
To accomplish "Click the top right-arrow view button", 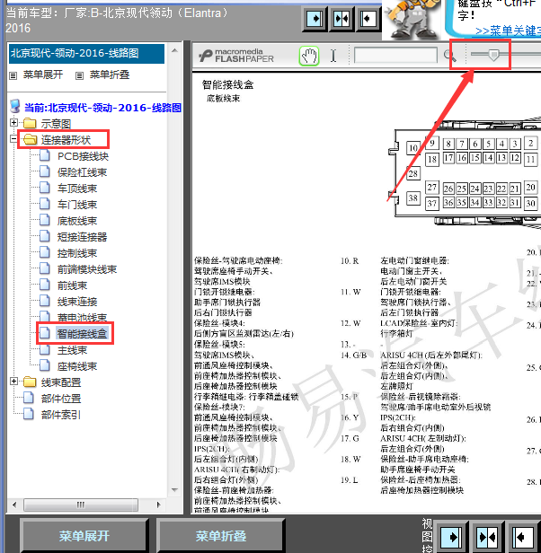I will coord(315,18).
